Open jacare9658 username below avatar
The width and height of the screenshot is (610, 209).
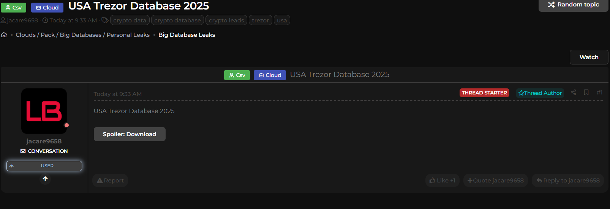(x=44, y=141)
